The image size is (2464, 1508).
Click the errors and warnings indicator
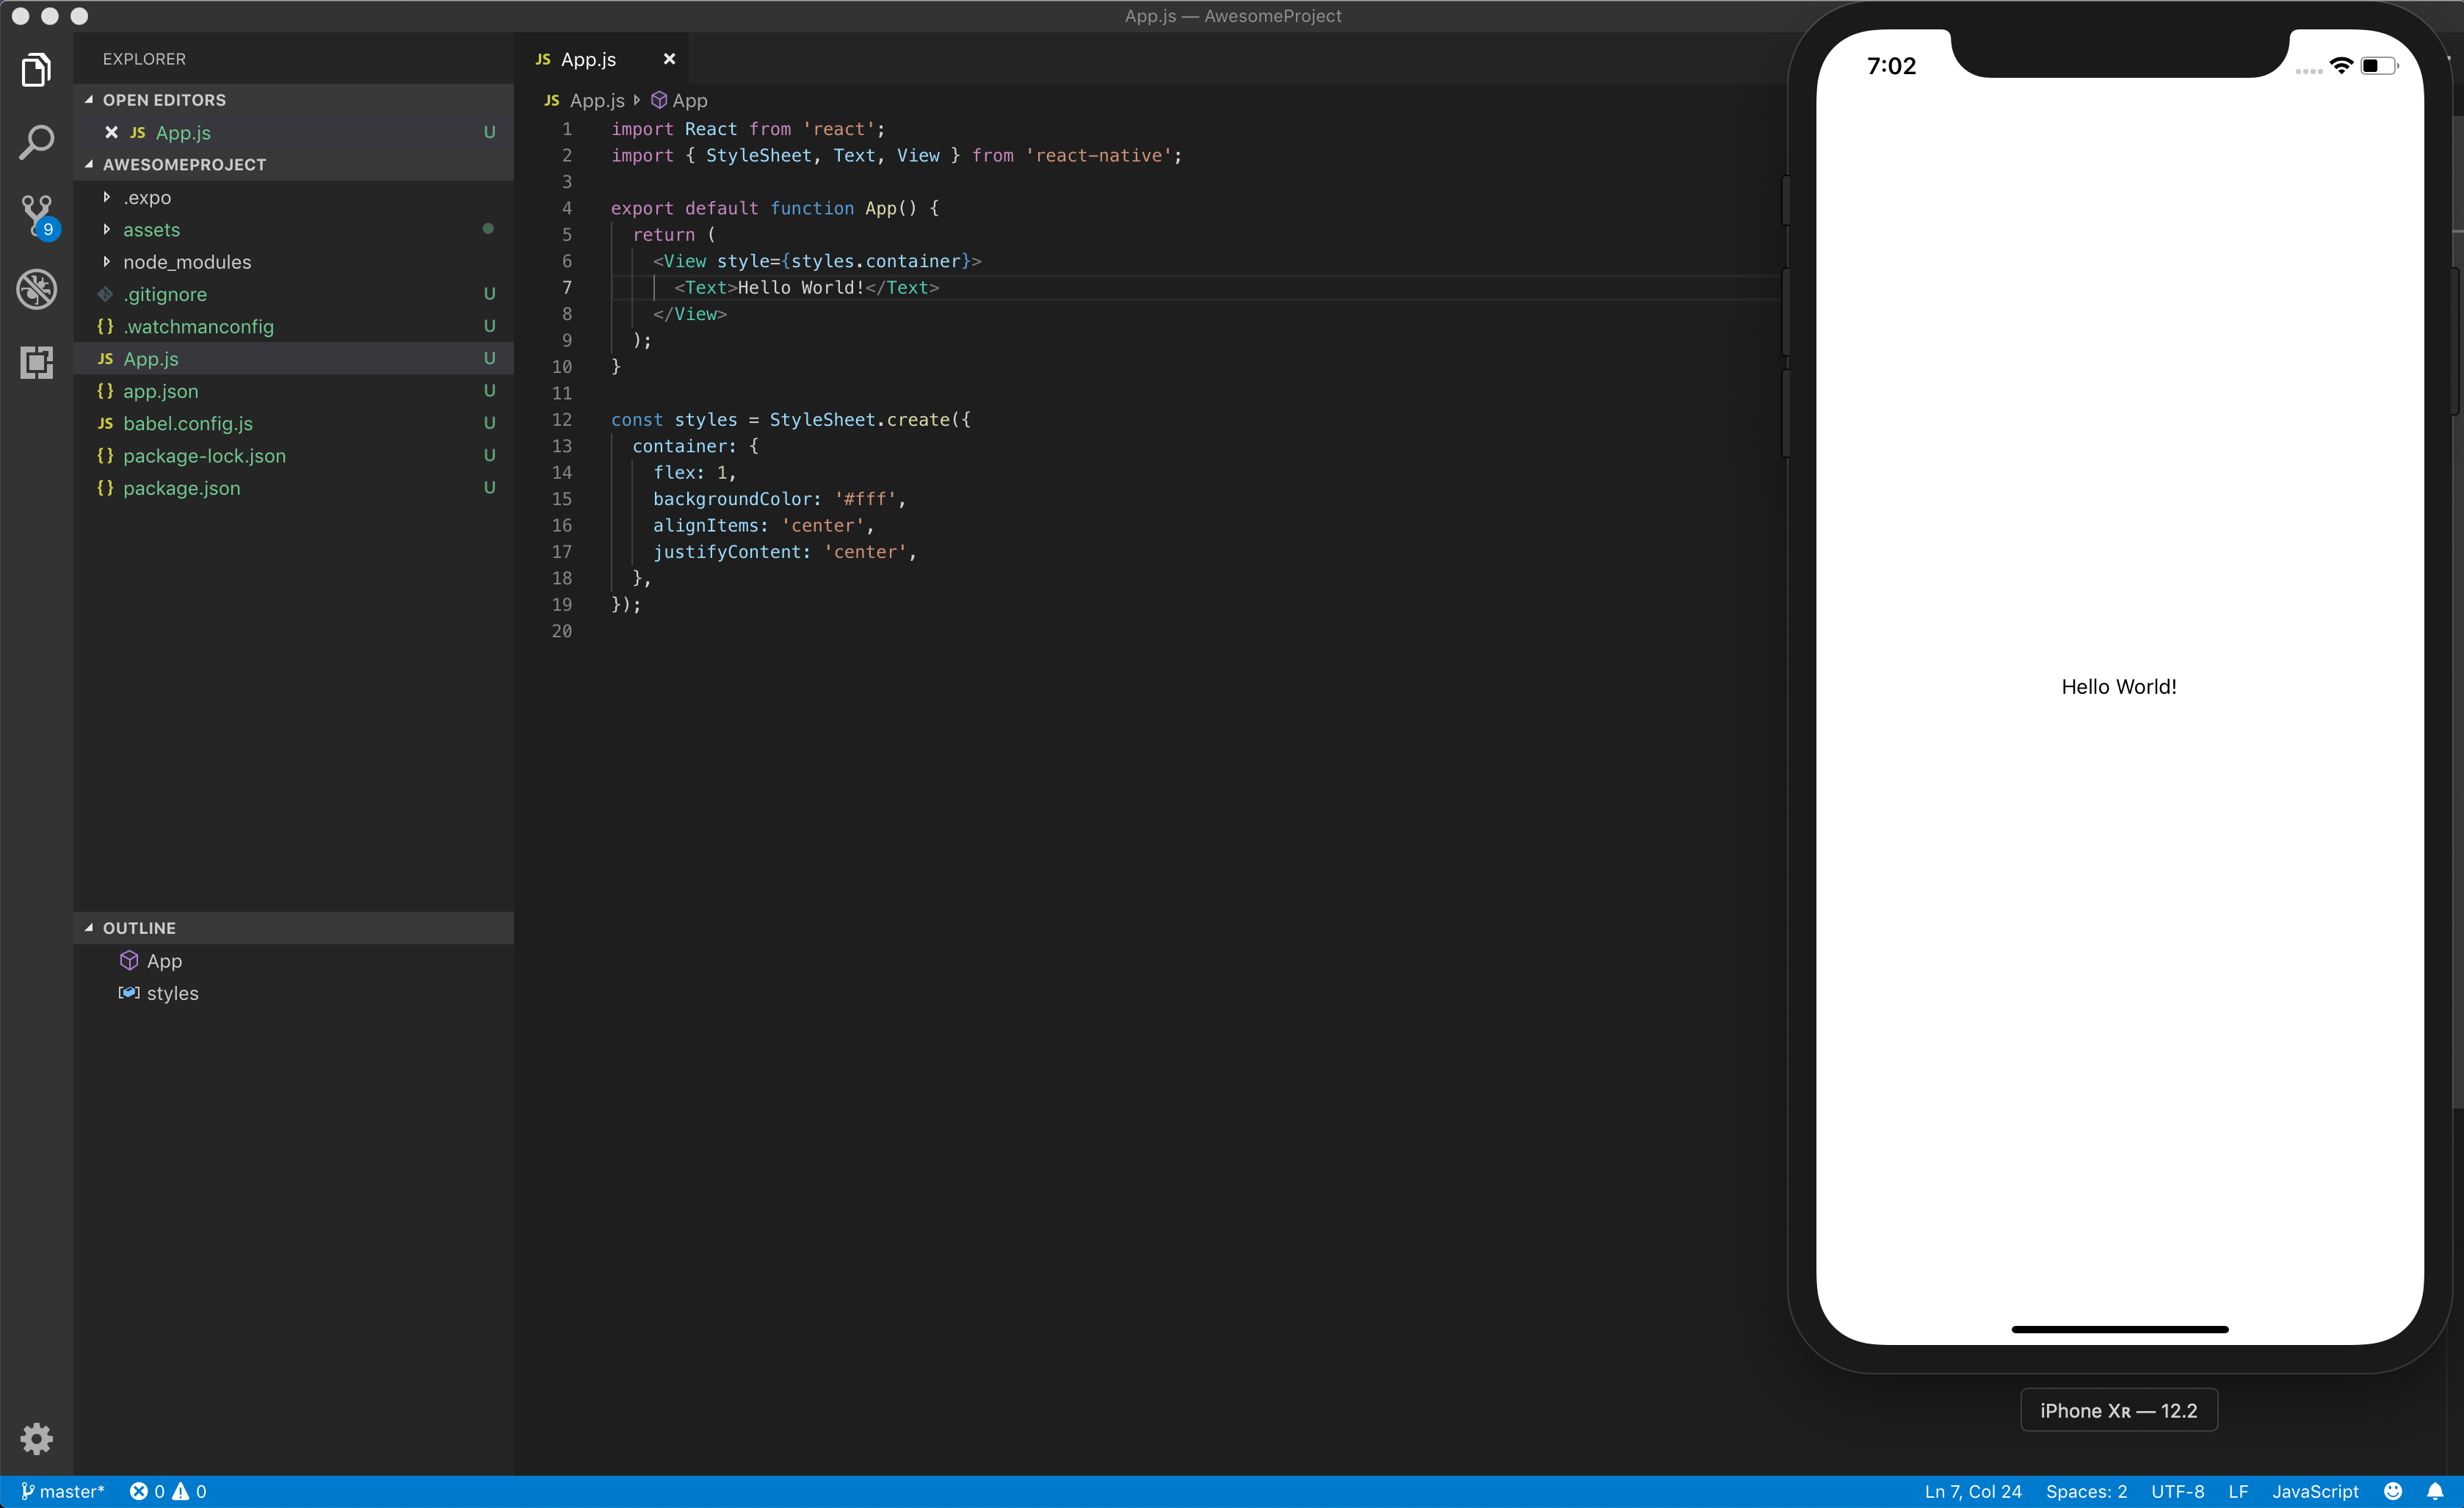tap(168, 1491)
